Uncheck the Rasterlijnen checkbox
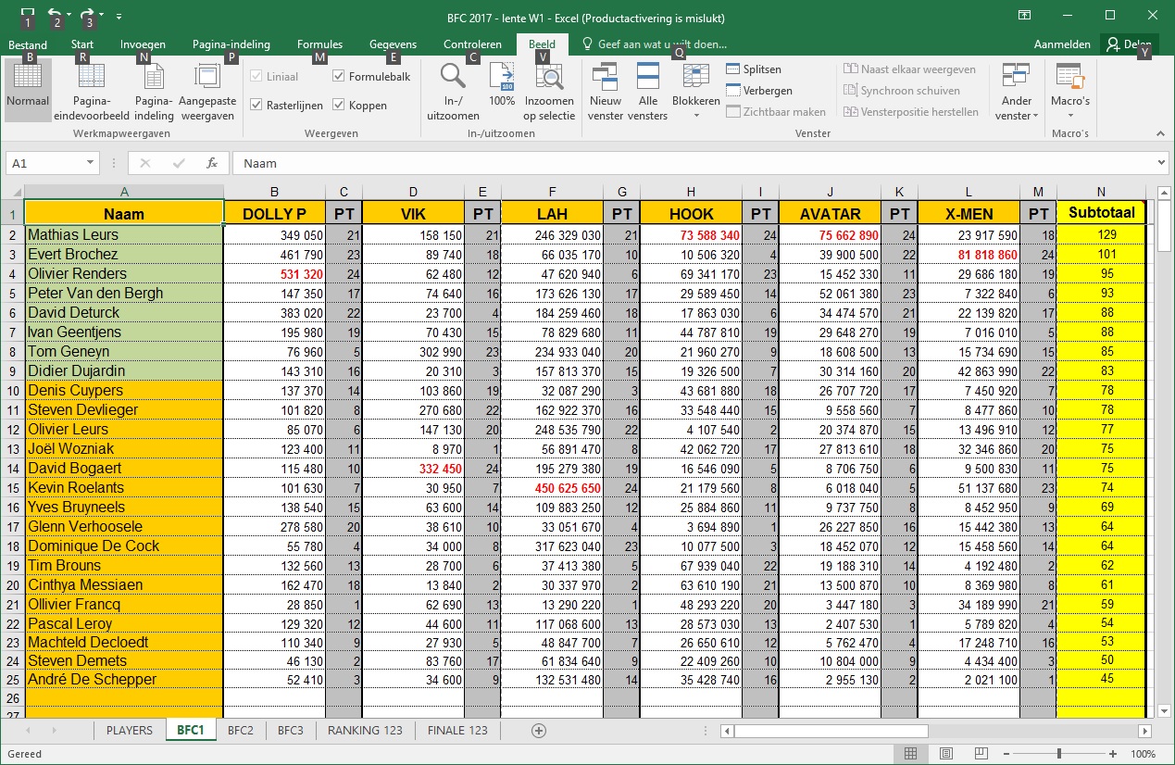The width and height of the screenshot is (1175, 765). (256, 106)
